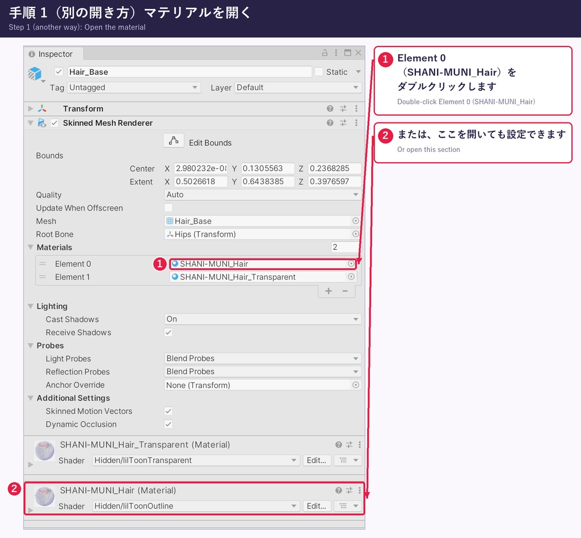581x538 pixels.
Task: Toggle Dynamic Occlusion checkbox
Action: coord(168,424)
